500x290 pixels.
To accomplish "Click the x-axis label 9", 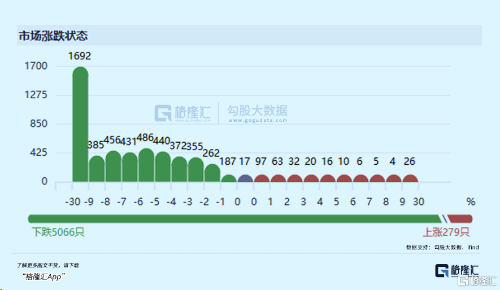I will [402, 201].
